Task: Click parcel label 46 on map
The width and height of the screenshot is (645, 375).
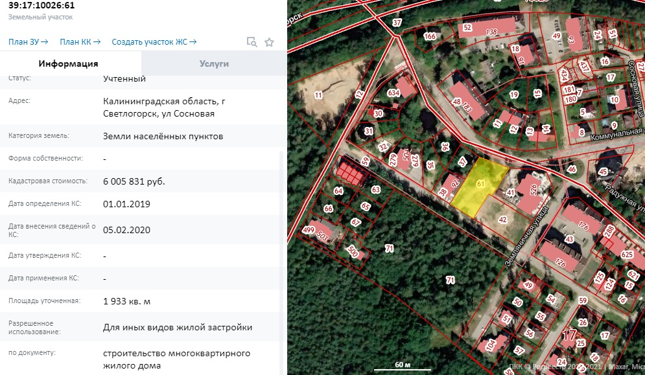Action: 572,169
